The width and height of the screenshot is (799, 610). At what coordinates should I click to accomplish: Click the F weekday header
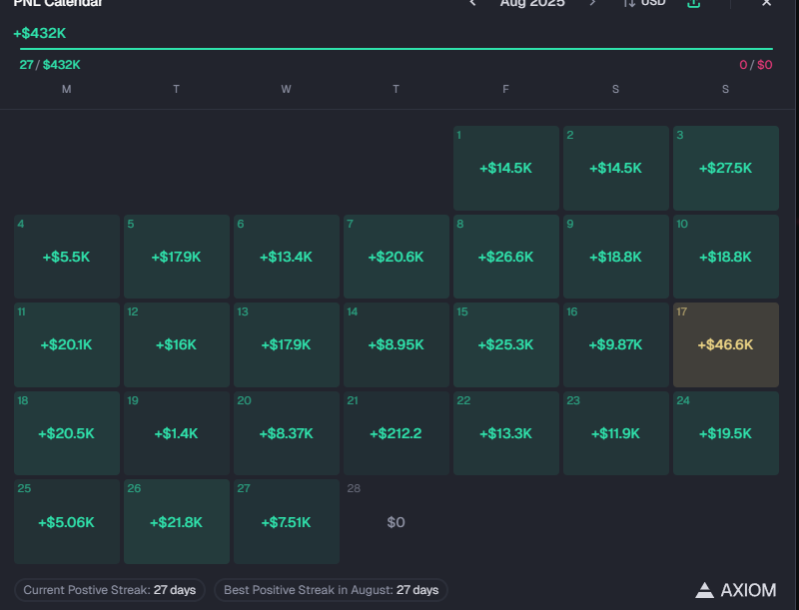[505, 89]
